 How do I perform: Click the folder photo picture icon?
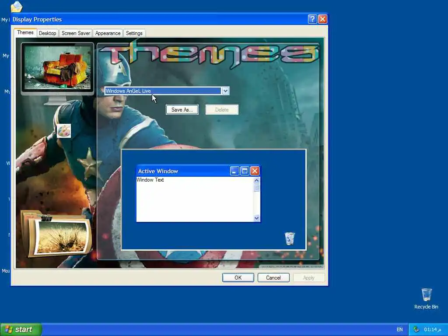(x=56, y=234)
